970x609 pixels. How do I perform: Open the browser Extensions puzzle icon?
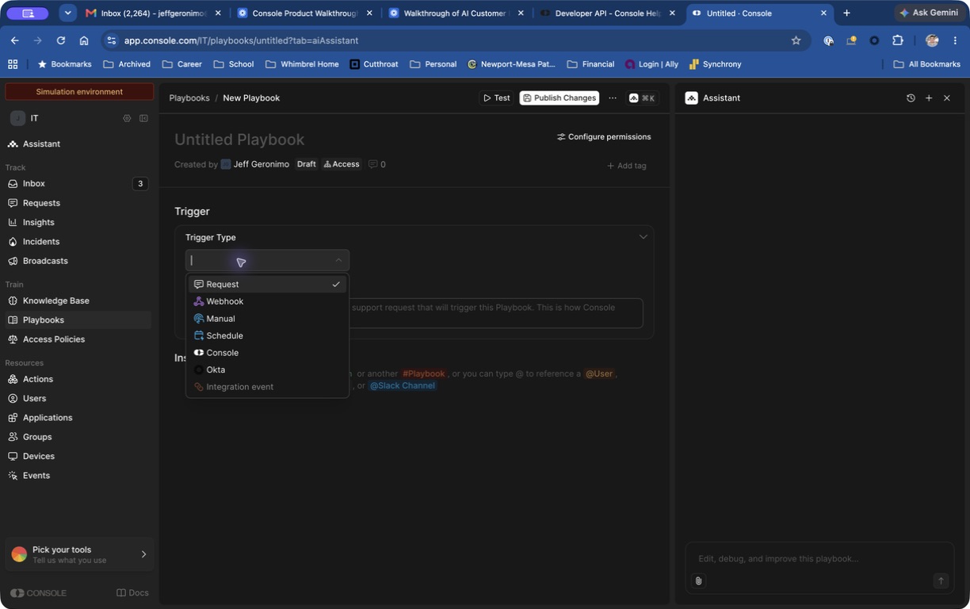pyautogui.click(x=898, y=40)
